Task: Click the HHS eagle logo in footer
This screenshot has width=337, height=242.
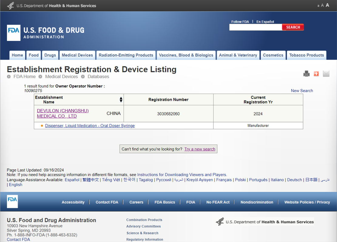Action: [x=220, y=221]
